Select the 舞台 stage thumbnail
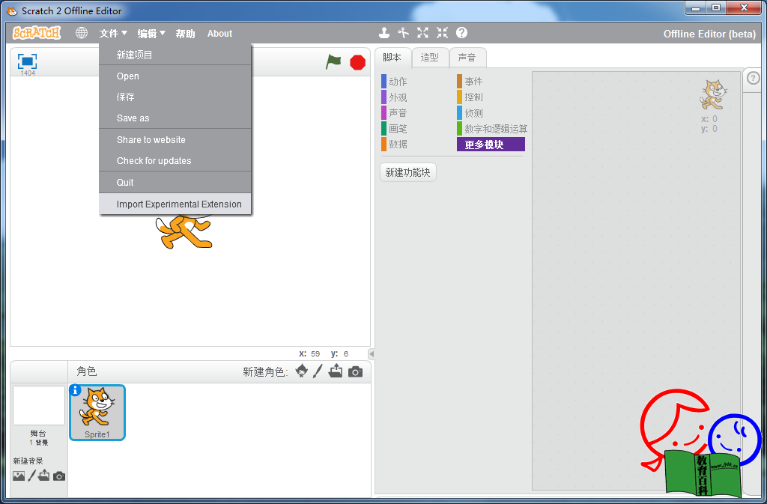767x504 pixels. coord(39,406)
